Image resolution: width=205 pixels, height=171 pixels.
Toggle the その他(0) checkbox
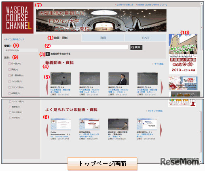pos(10,118)
